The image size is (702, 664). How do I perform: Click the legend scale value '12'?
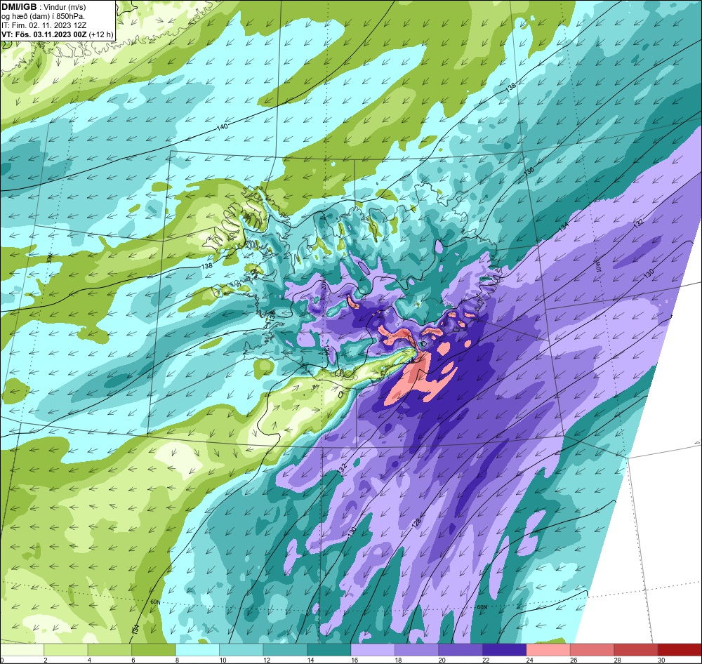tap(266, 660)
